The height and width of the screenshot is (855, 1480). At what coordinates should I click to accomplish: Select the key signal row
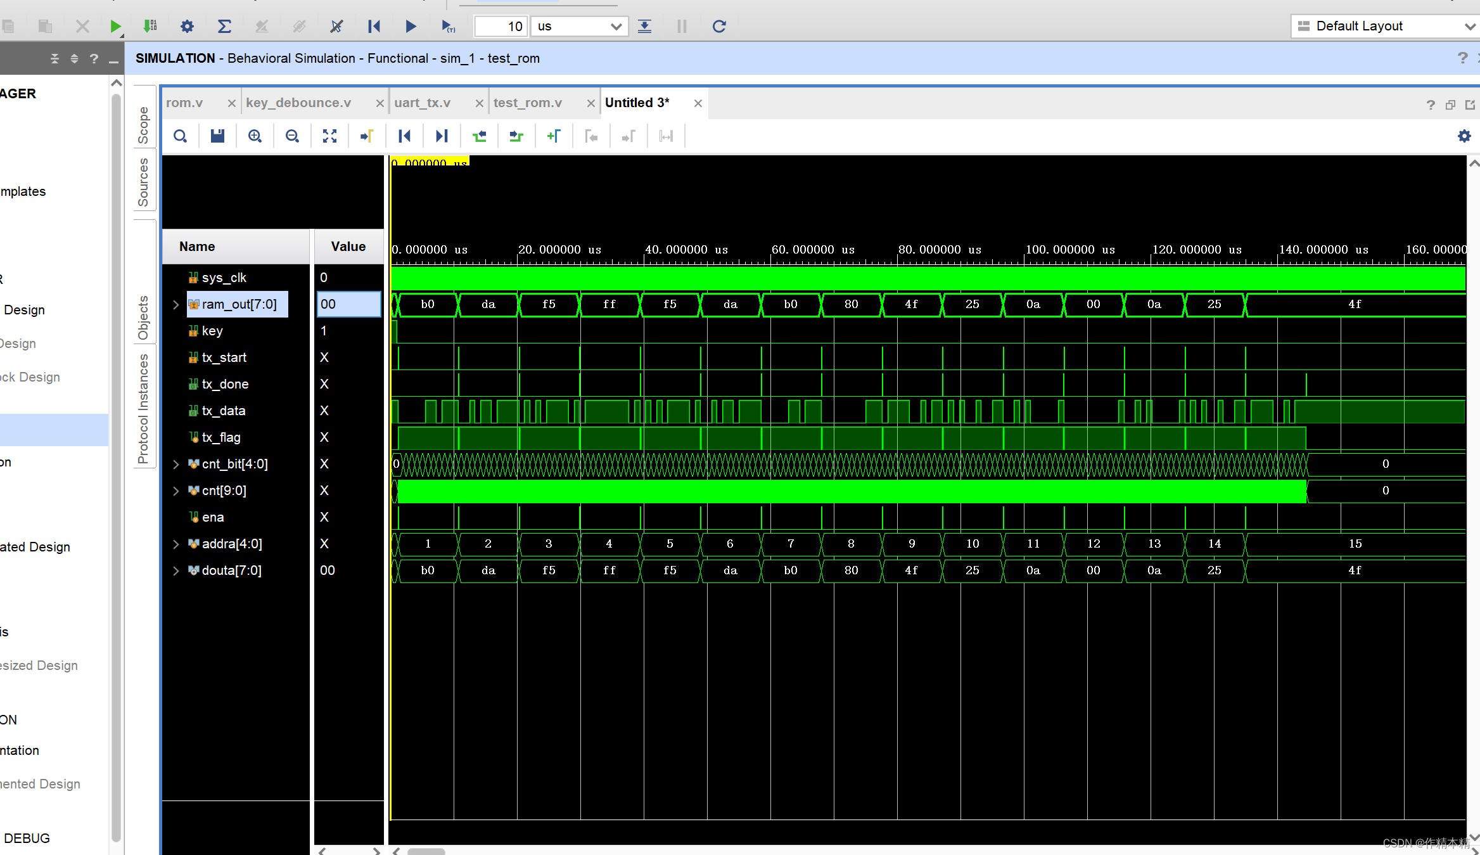pyautogui.click(x=212, y=331)
